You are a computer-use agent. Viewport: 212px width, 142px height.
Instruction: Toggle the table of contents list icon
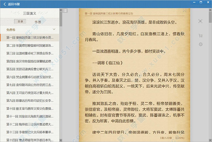pos(65,11)
